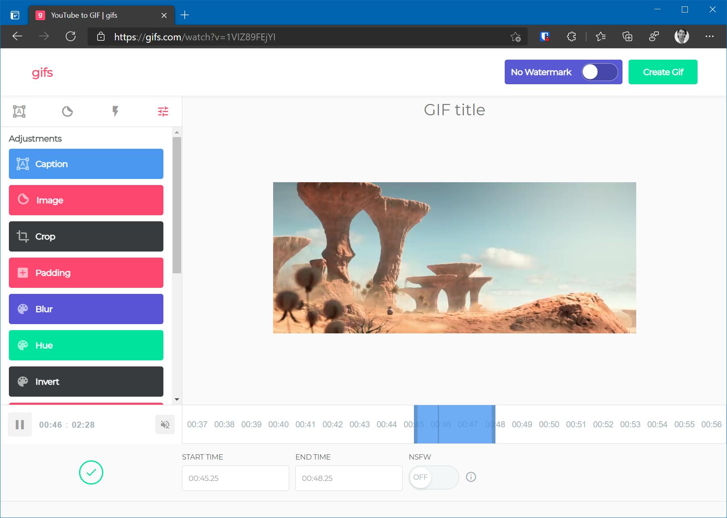Click the scrollbar up arrow in adjustments
The height and width of the screenshot is (518, 727).
pos(177,132)
